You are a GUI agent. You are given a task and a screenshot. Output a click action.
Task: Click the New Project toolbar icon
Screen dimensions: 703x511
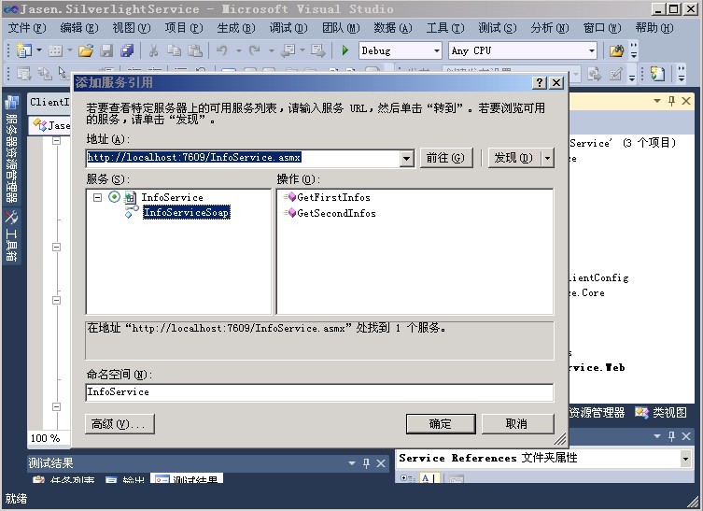coord(23,50)
